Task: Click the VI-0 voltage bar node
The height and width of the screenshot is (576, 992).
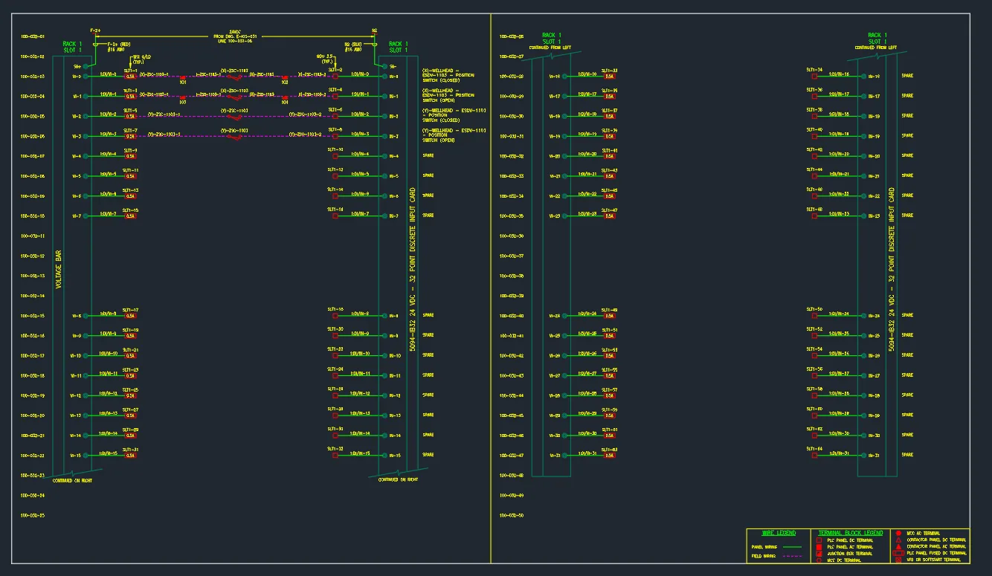Action: tap(86, 77)
